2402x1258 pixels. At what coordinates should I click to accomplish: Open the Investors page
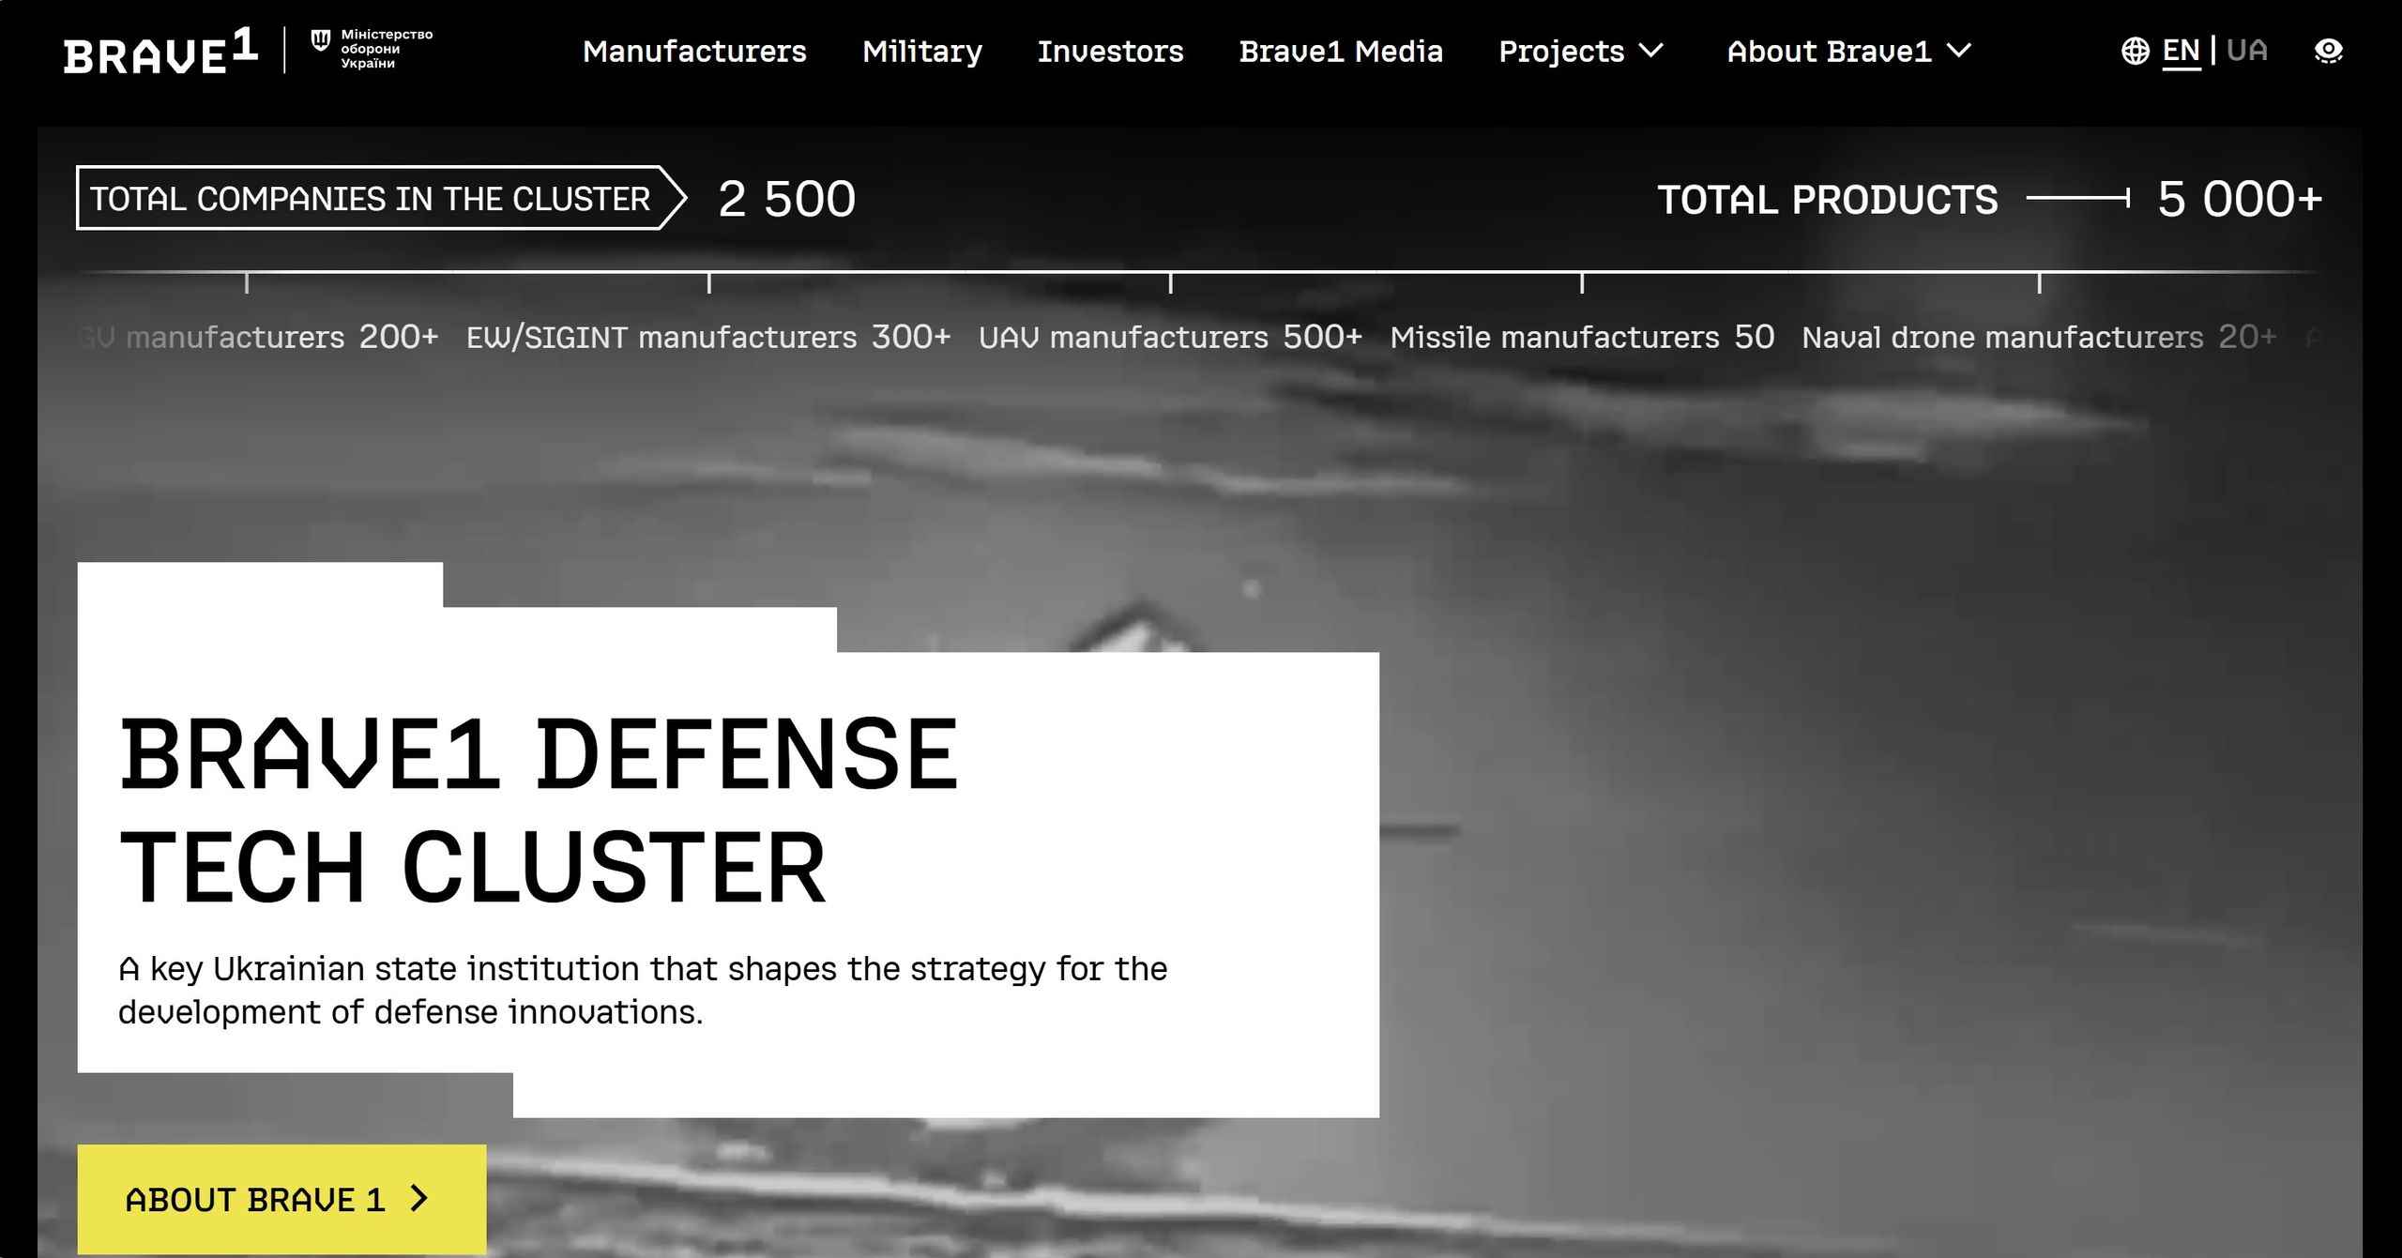pyautogui.click(x=1110, y=51)
